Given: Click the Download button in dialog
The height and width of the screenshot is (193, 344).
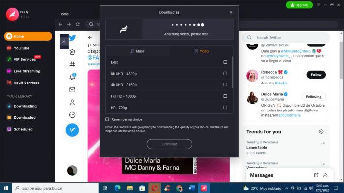Looking at the screenshot, I should [170, 144].
